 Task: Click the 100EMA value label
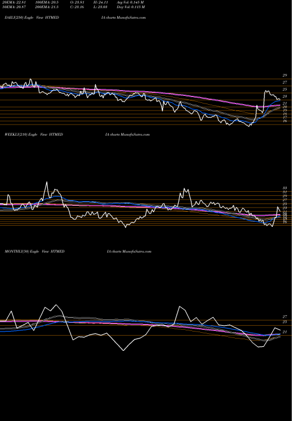47,2
